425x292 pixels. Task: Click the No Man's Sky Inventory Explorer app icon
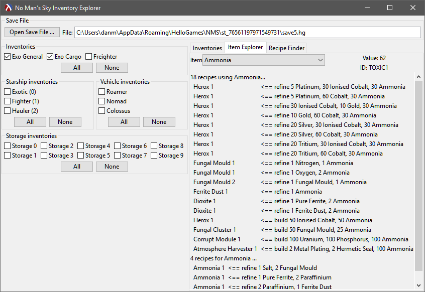point(9,8)
